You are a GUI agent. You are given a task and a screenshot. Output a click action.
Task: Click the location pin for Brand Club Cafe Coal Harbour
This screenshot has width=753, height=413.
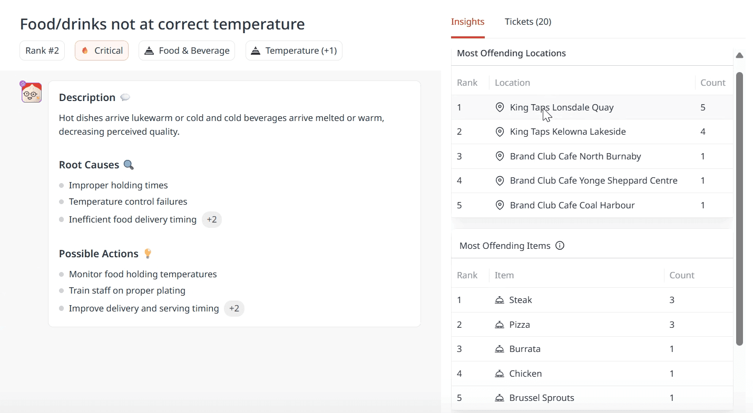click(500, 205)
